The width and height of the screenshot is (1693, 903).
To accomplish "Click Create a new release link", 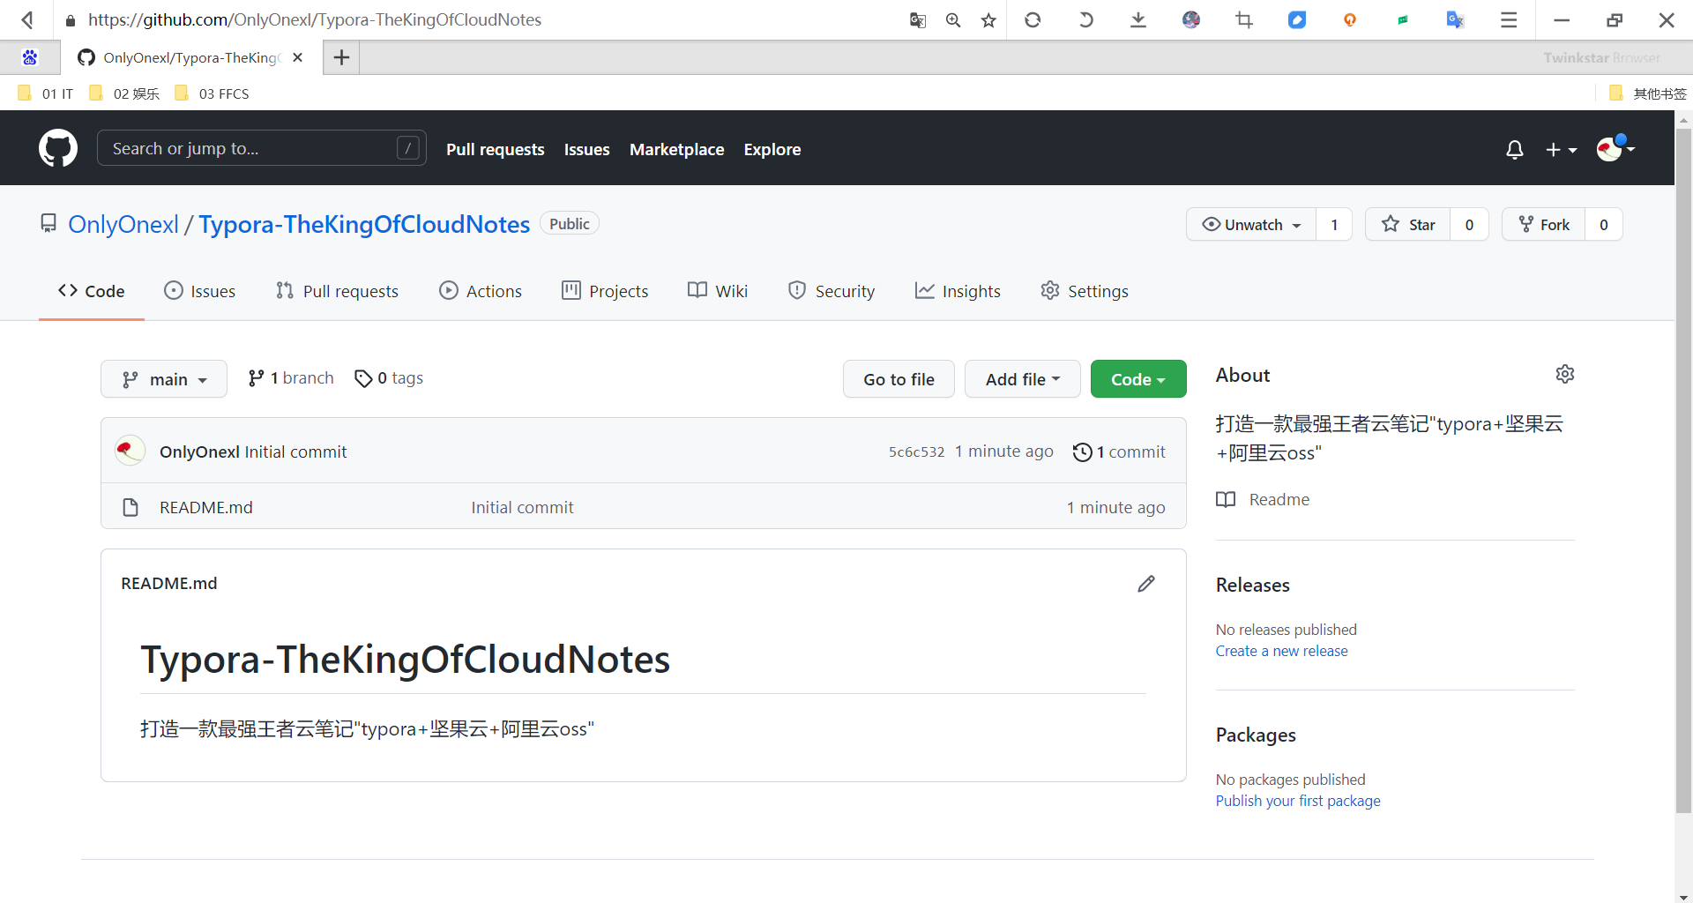I will click(x=1282, y=651).
